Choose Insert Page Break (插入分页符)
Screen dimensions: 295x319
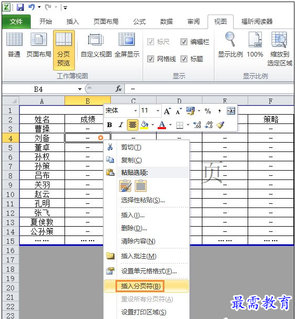(147, 286)
